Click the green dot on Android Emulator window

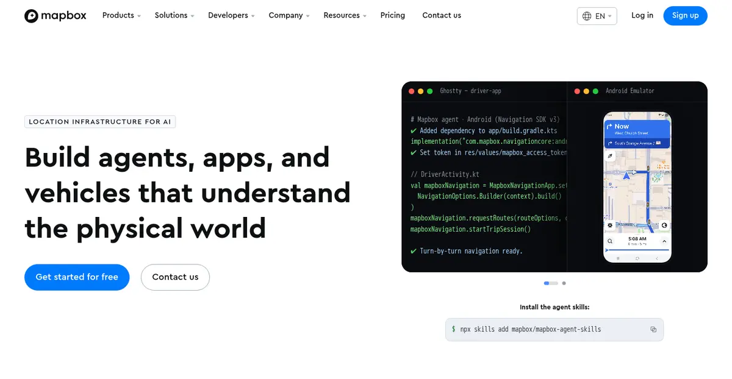(595, 91)
